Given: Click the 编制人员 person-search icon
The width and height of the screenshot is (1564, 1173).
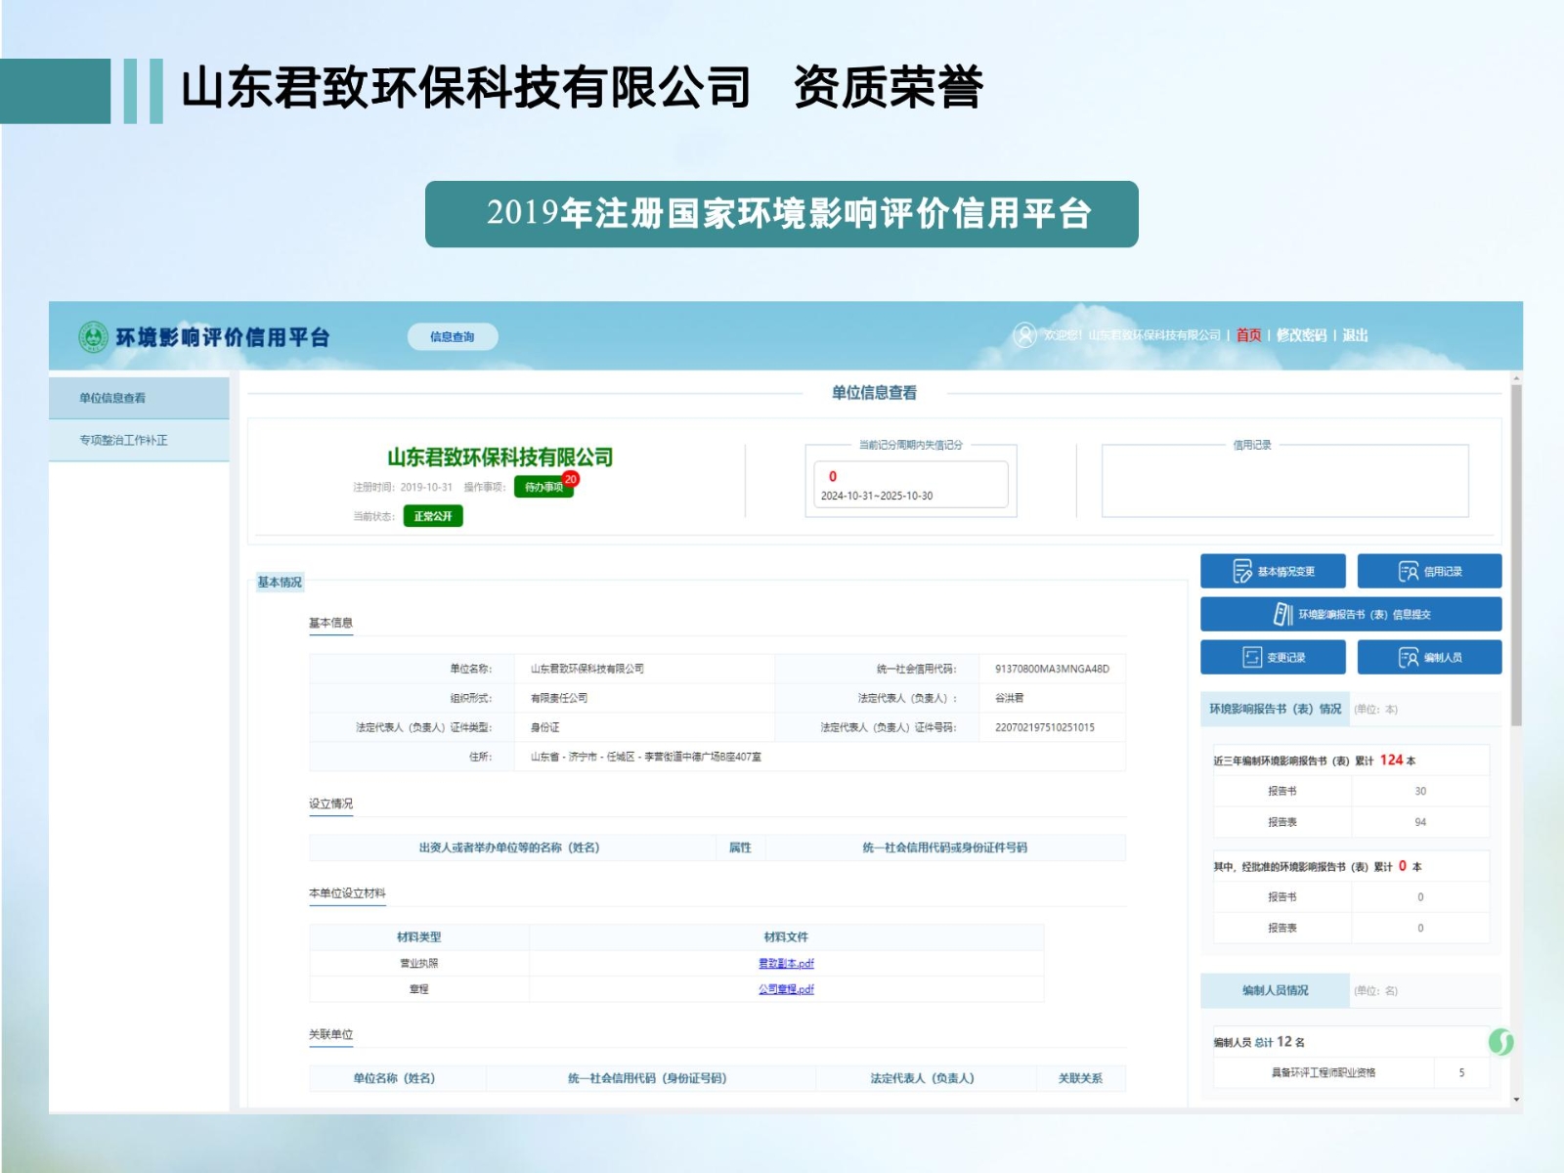Looking at the screenshot, I should pos(1409,658).
